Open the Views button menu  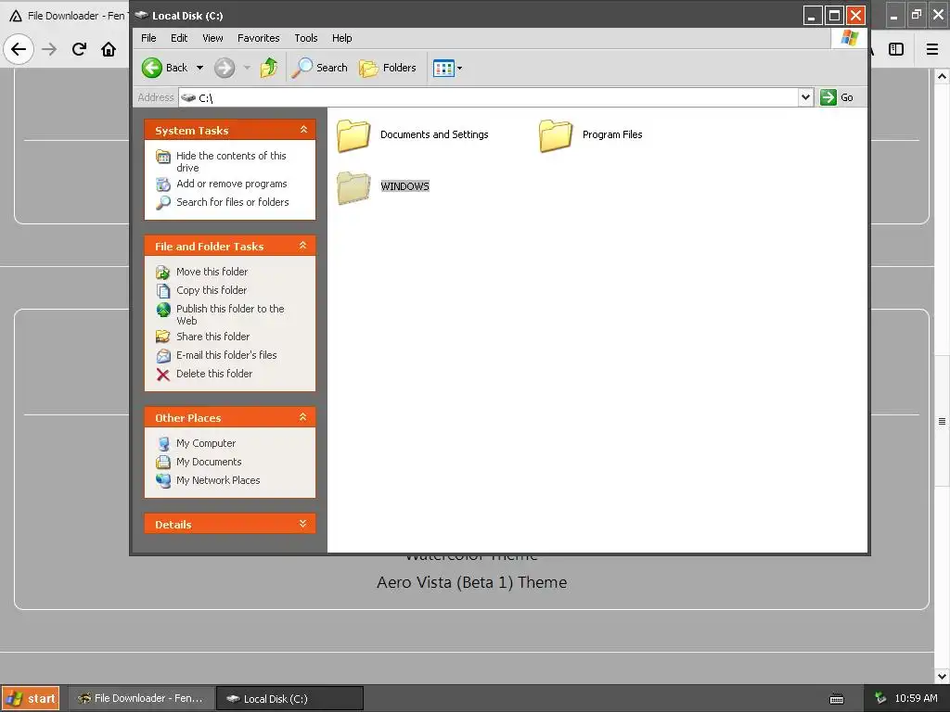[x=447, y=68]
